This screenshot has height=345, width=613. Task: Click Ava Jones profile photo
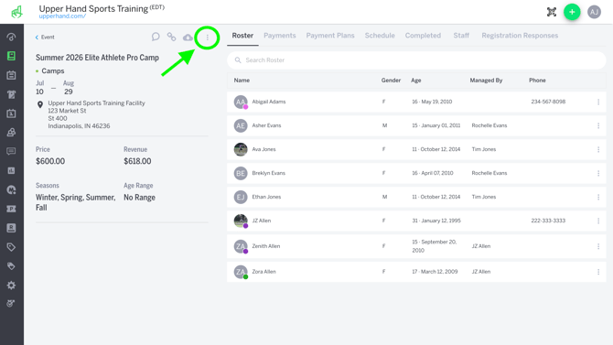tap(241, 149)
